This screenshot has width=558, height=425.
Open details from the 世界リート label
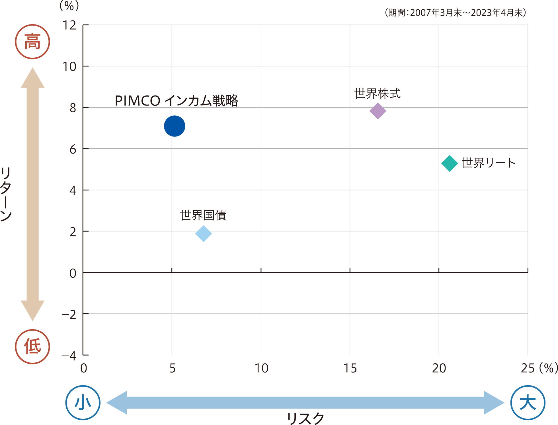(x=489, y=163)
